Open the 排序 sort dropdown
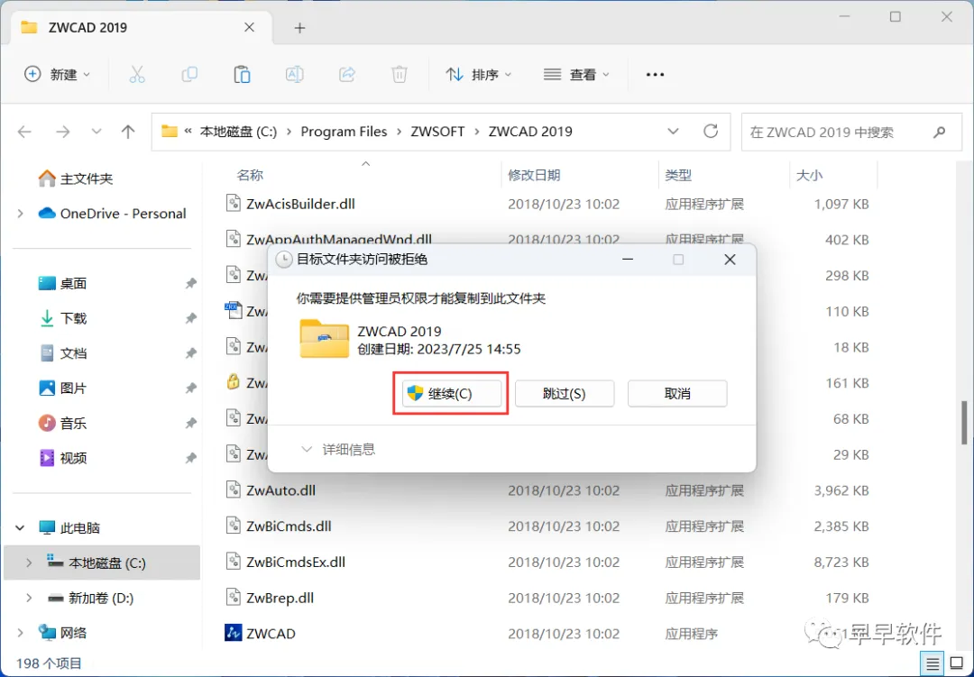Screen dimensions: 974x677 478,75
